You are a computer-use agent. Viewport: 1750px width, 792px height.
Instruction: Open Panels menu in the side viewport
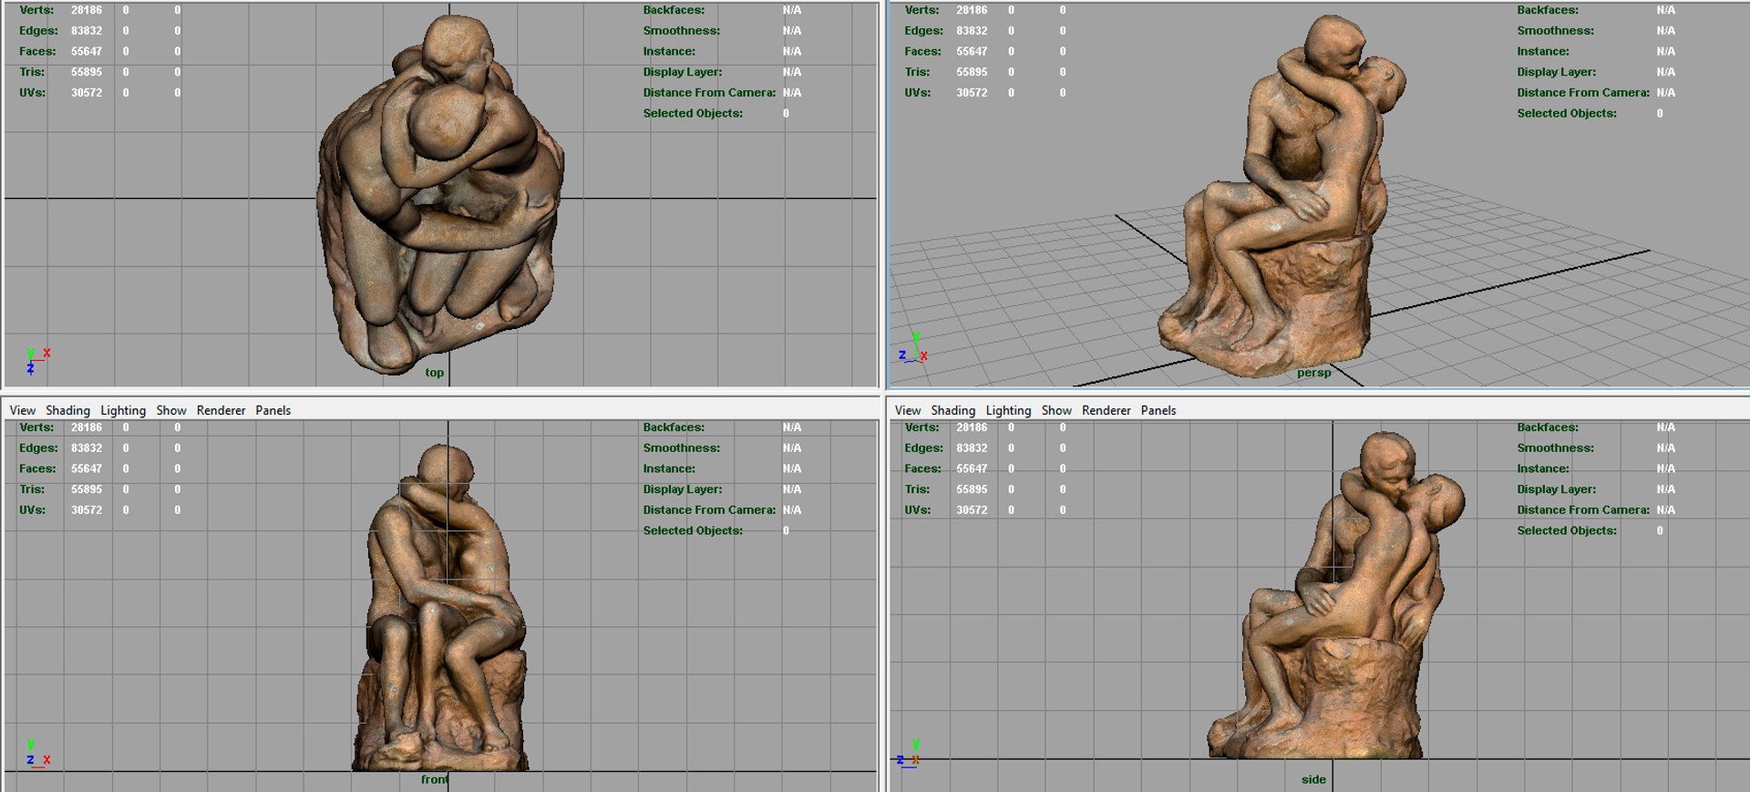click(1158, 410)
